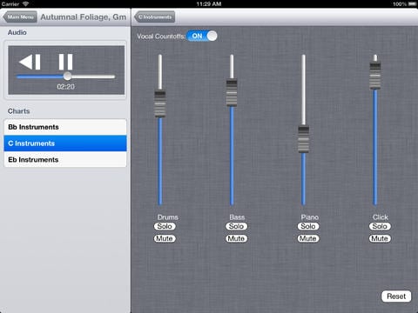The width and height of the screenshot is (418, 313).
Task: Mute the Click track
Action: [x=380, y=238]
